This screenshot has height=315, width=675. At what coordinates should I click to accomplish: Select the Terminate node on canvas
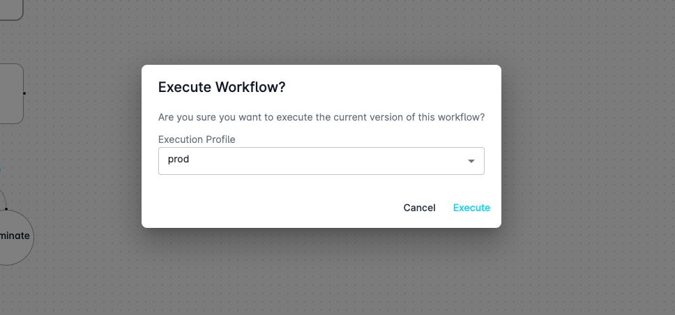pyautogui.click(x=14, y=237)
